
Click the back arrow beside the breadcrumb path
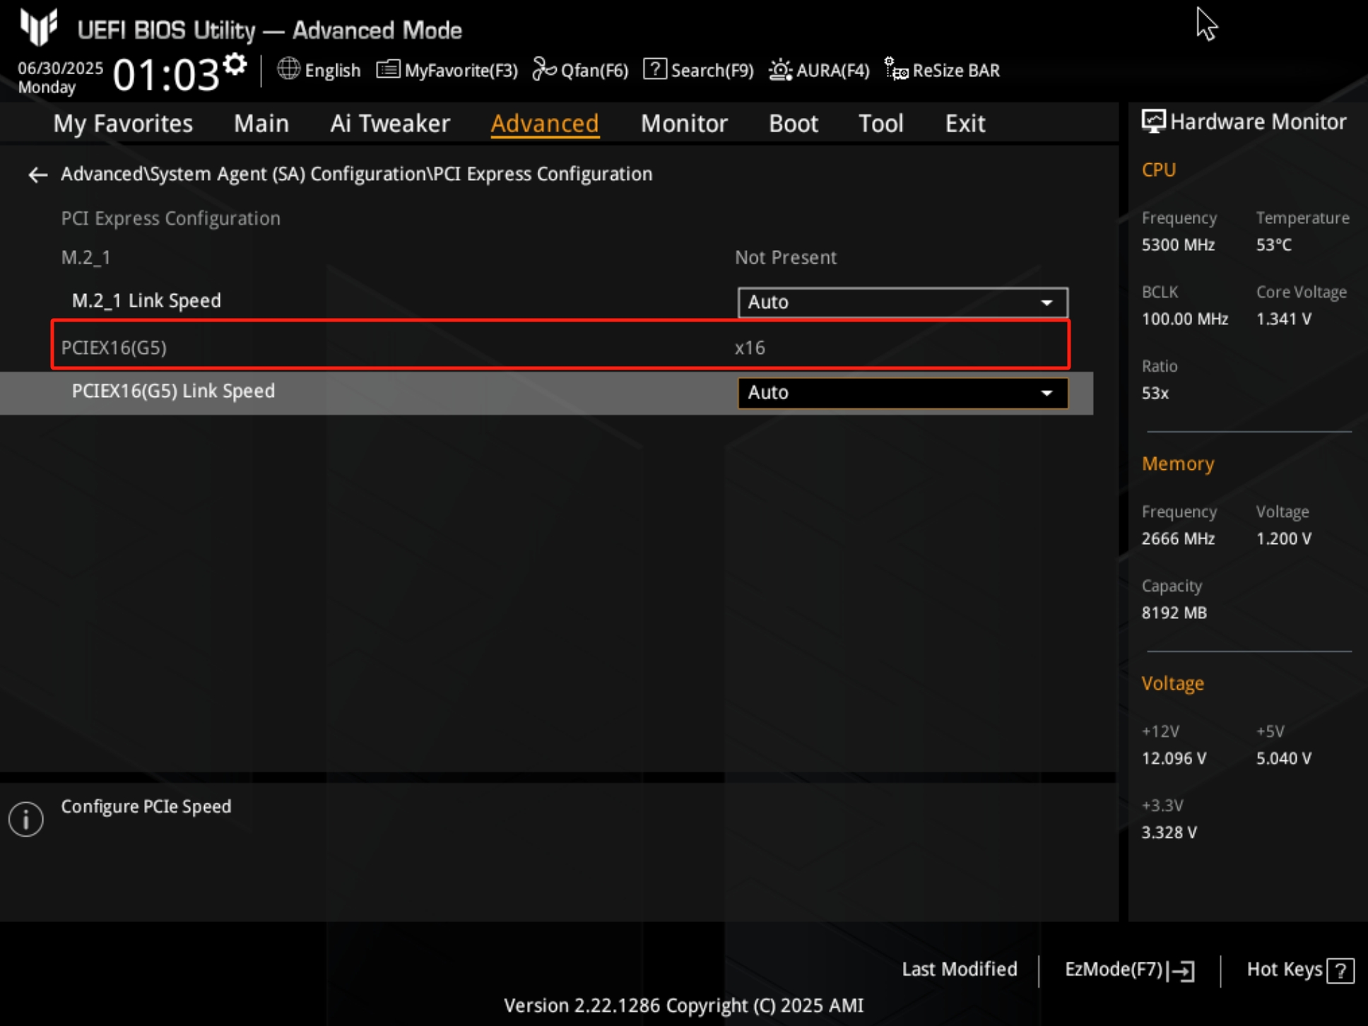click(38, 175)
